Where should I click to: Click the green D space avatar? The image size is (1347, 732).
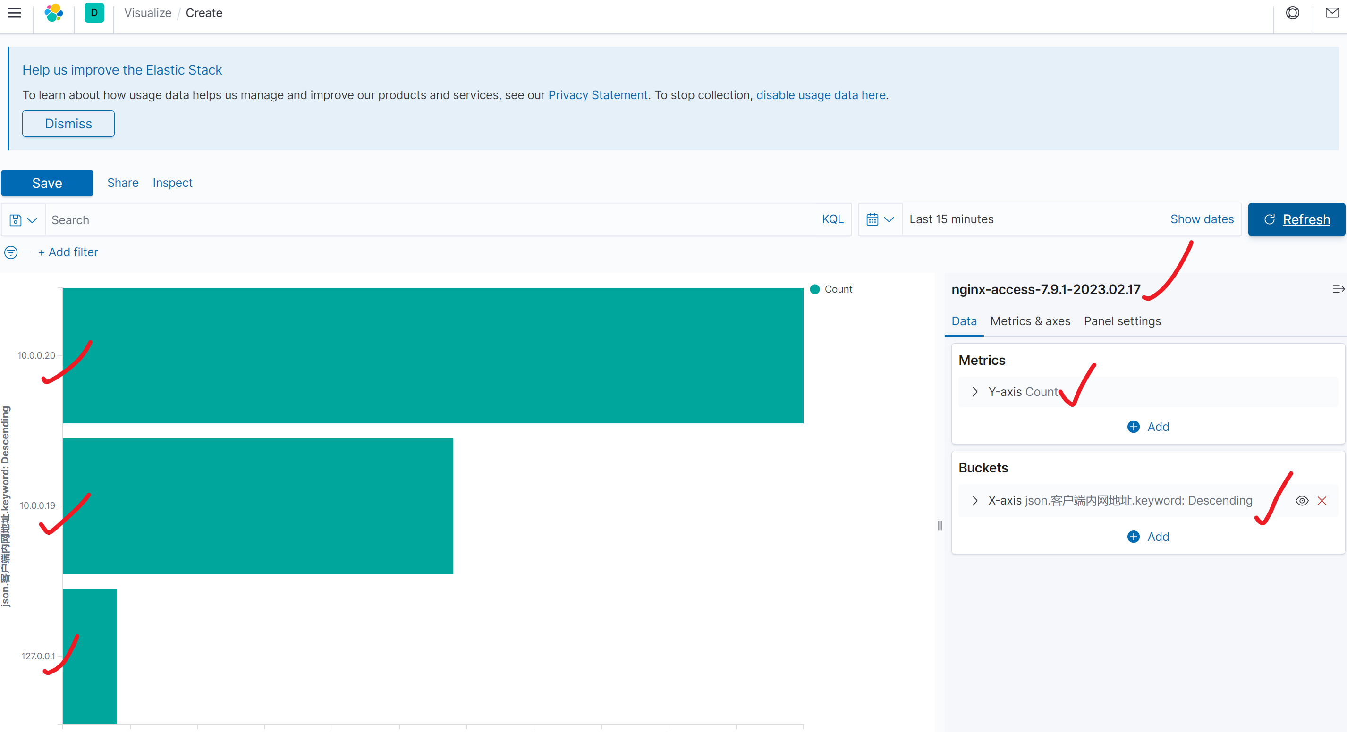[x=94, y=13]
